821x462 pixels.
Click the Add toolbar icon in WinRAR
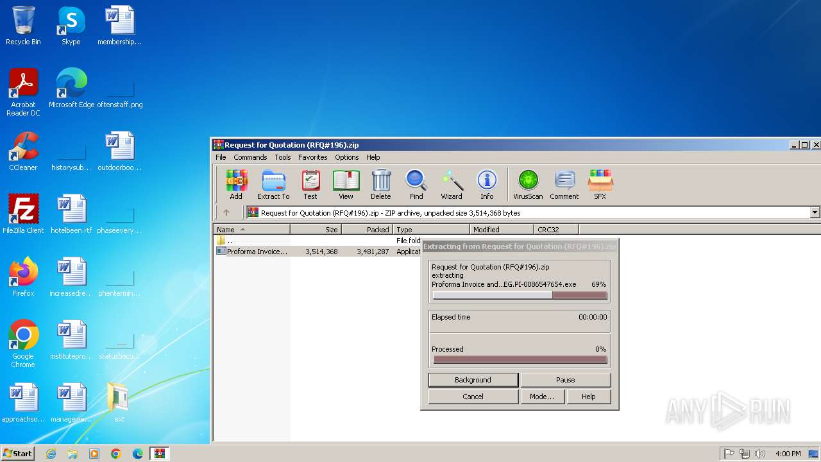[x=236, y=185]
